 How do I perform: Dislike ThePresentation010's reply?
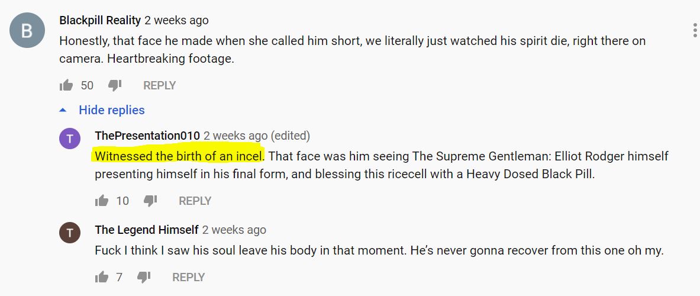point(150,201)
